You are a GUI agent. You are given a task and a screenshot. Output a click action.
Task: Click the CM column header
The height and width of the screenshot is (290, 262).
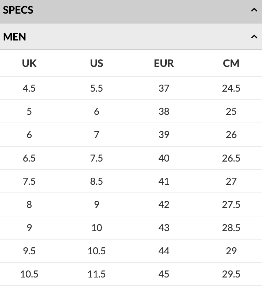(231, 63)
